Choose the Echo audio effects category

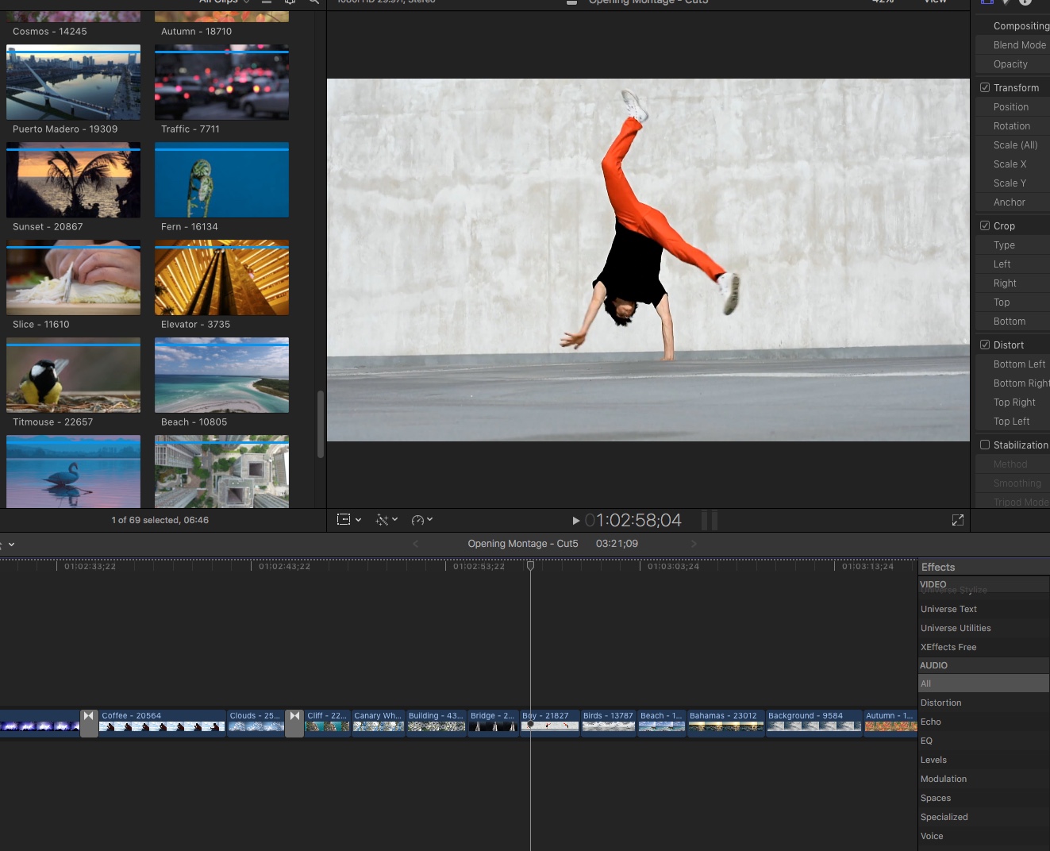click(931, 722)
